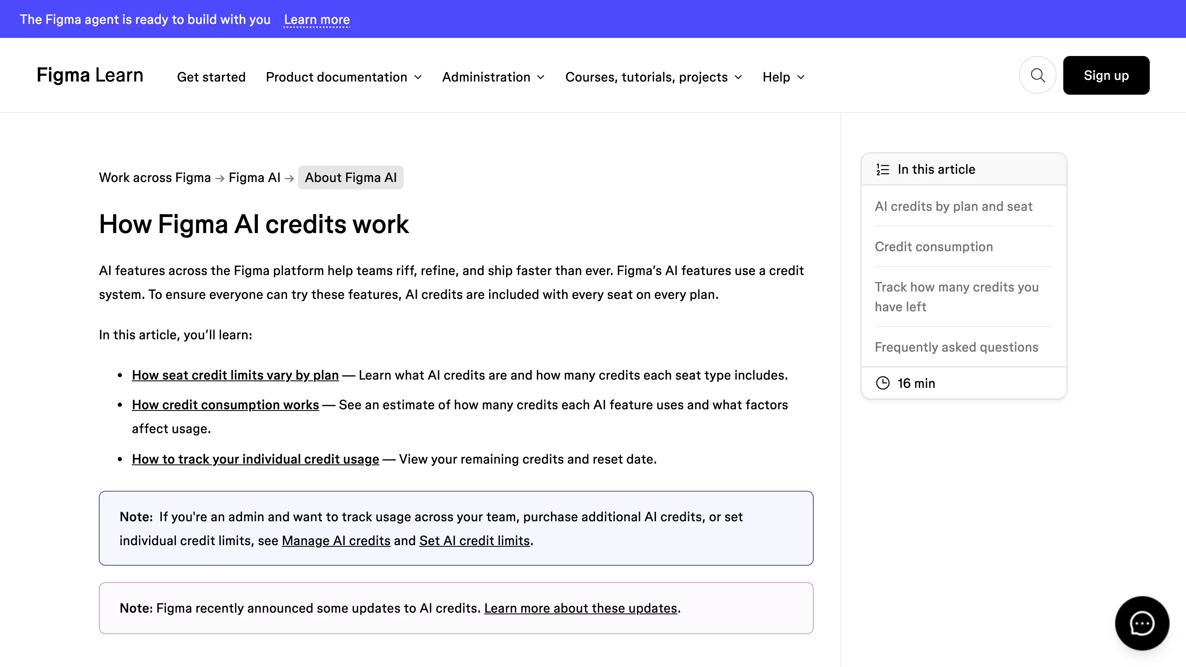Open Learn more about these updates
The width and height of the screenshot is (1186, 667).
point(581,608)
